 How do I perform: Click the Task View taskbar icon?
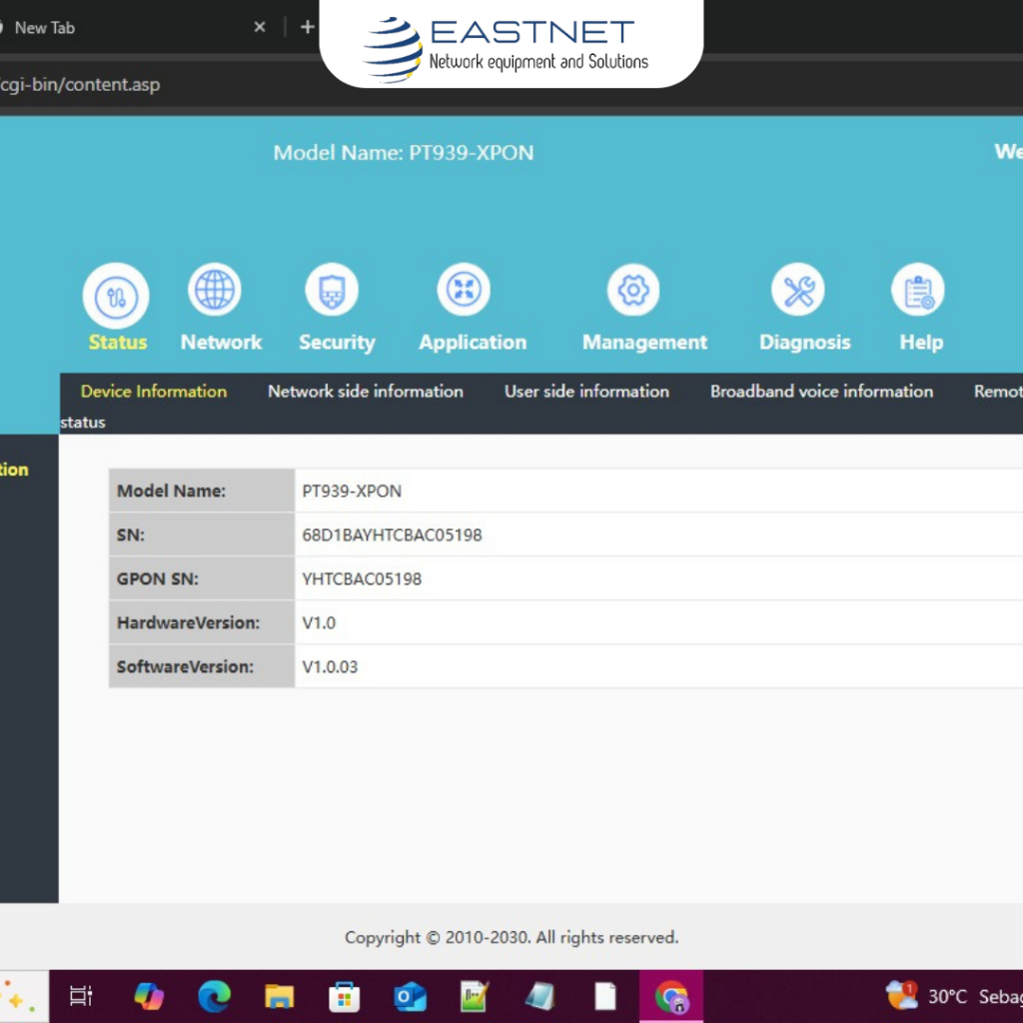click(81, 996)
